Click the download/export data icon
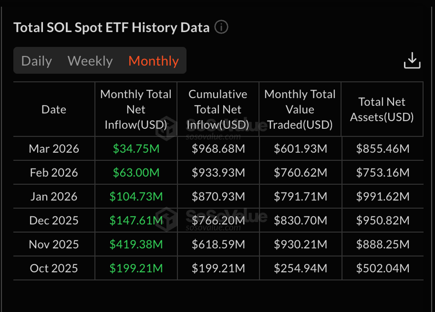 tap(412, 60)
